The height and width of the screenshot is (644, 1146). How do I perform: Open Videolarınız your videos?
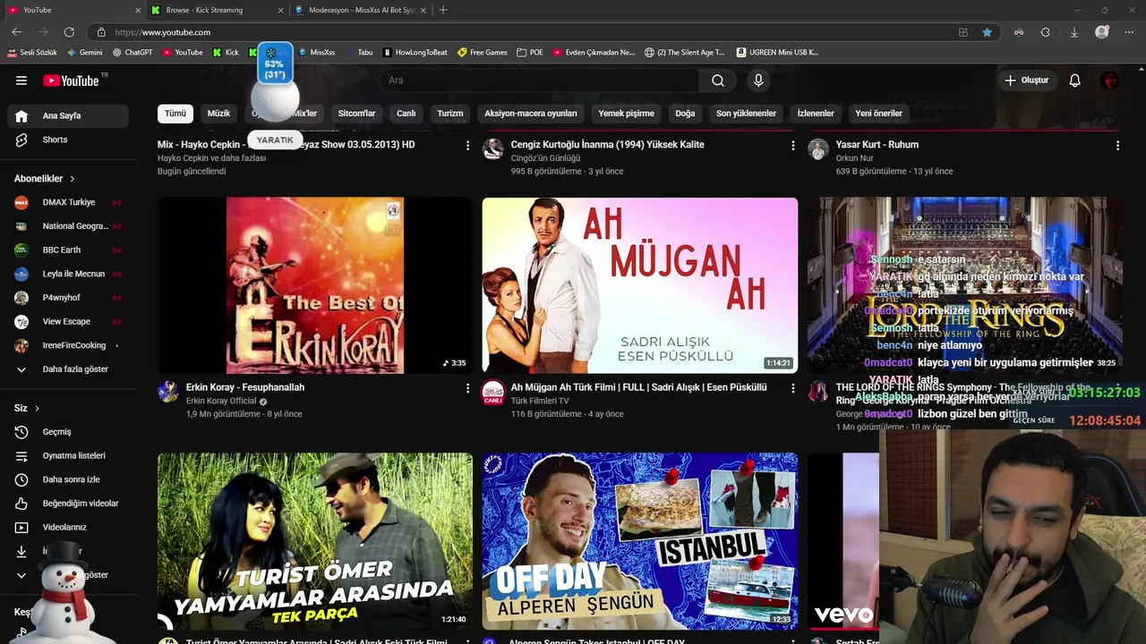[x=69, y=527]
